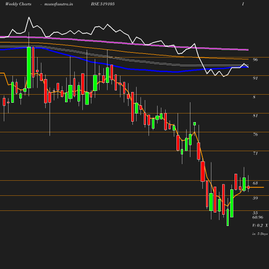Click the 'BSE 519105' ticker text
Viewport: 269px width, 269px height.
click(x=103, y=4)
